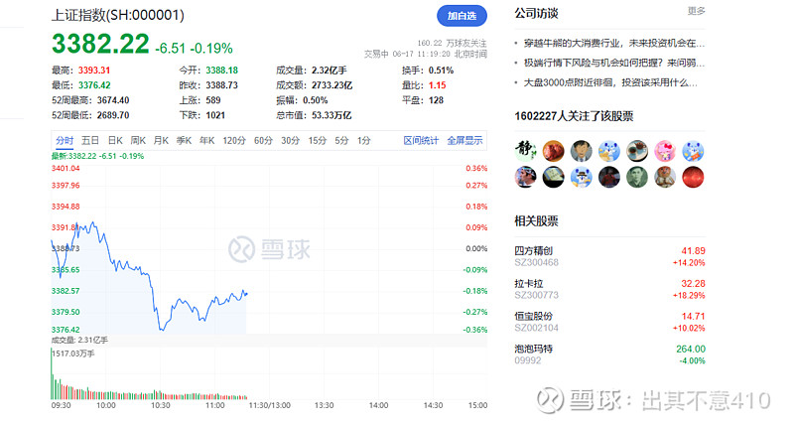Open 更多 link beside 公司访谈
The height and width of the screenshot is (425, 794).
click(x=696, y=11)
